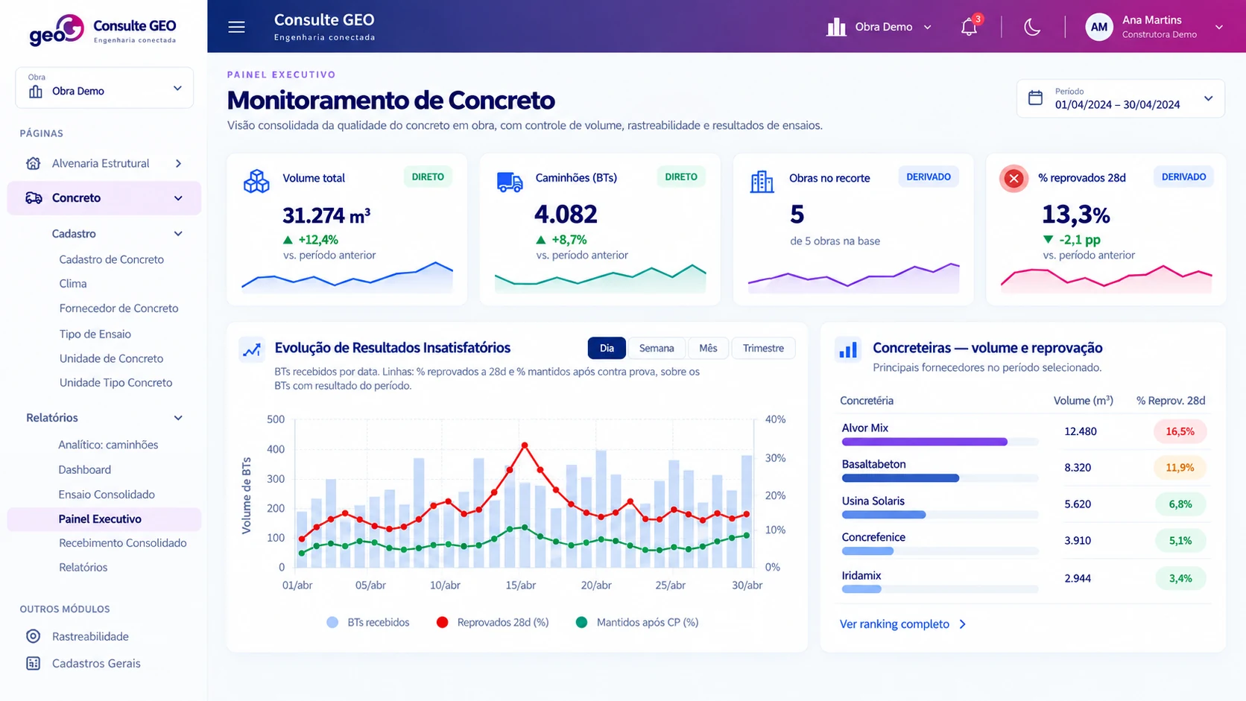
Task: Click the Caminhões (BTs) truck icon
Action: pos(510,182)
